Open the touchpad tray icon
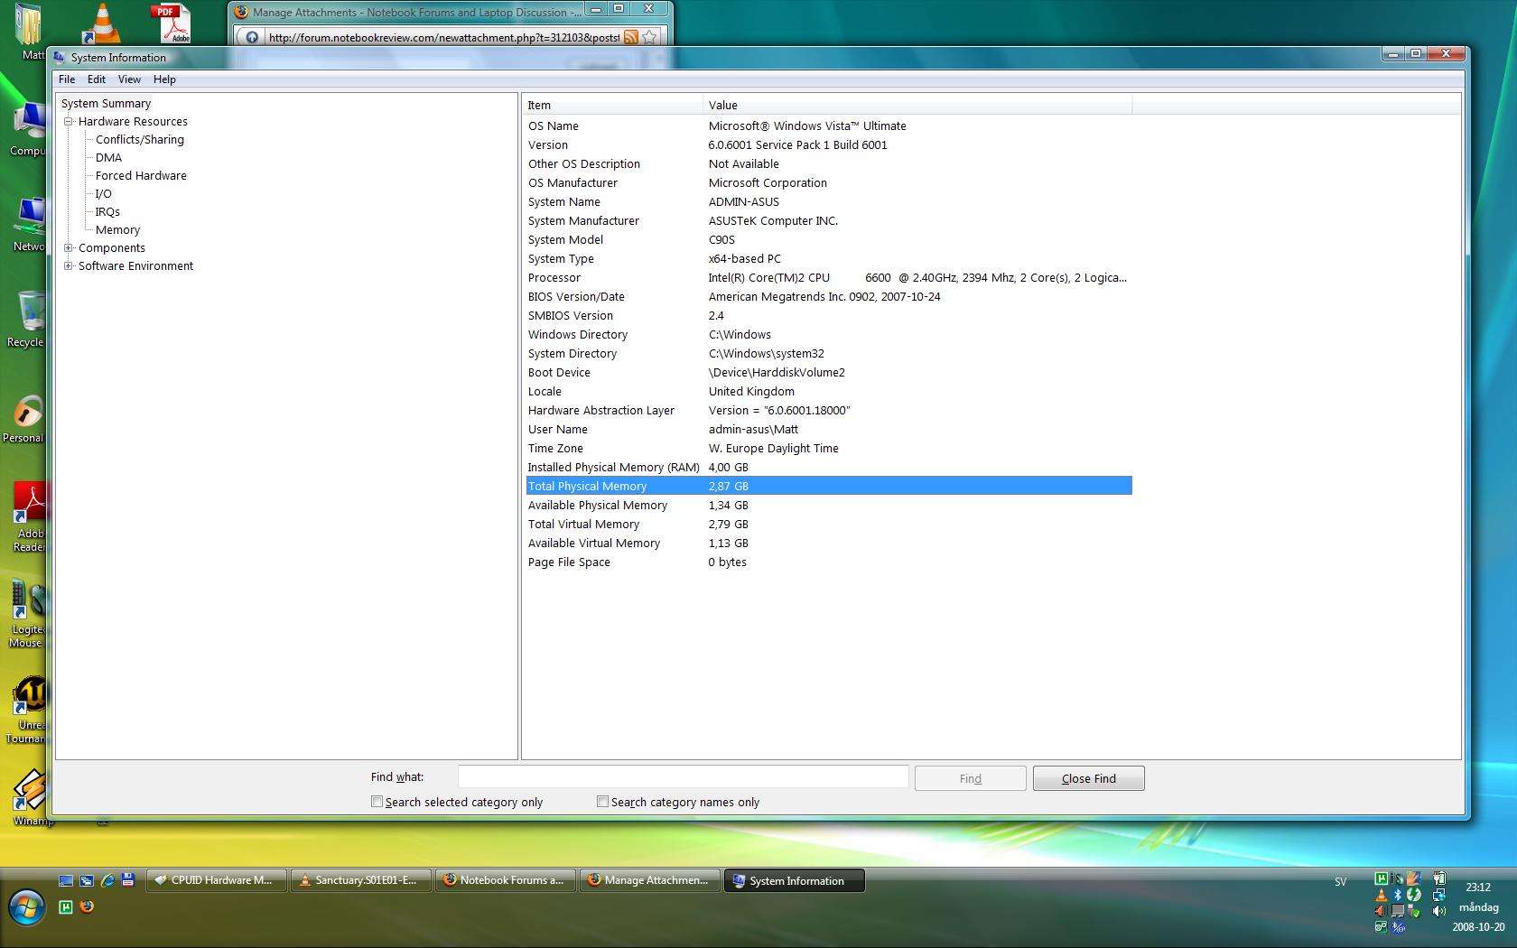 click(x=1398, y=911)
